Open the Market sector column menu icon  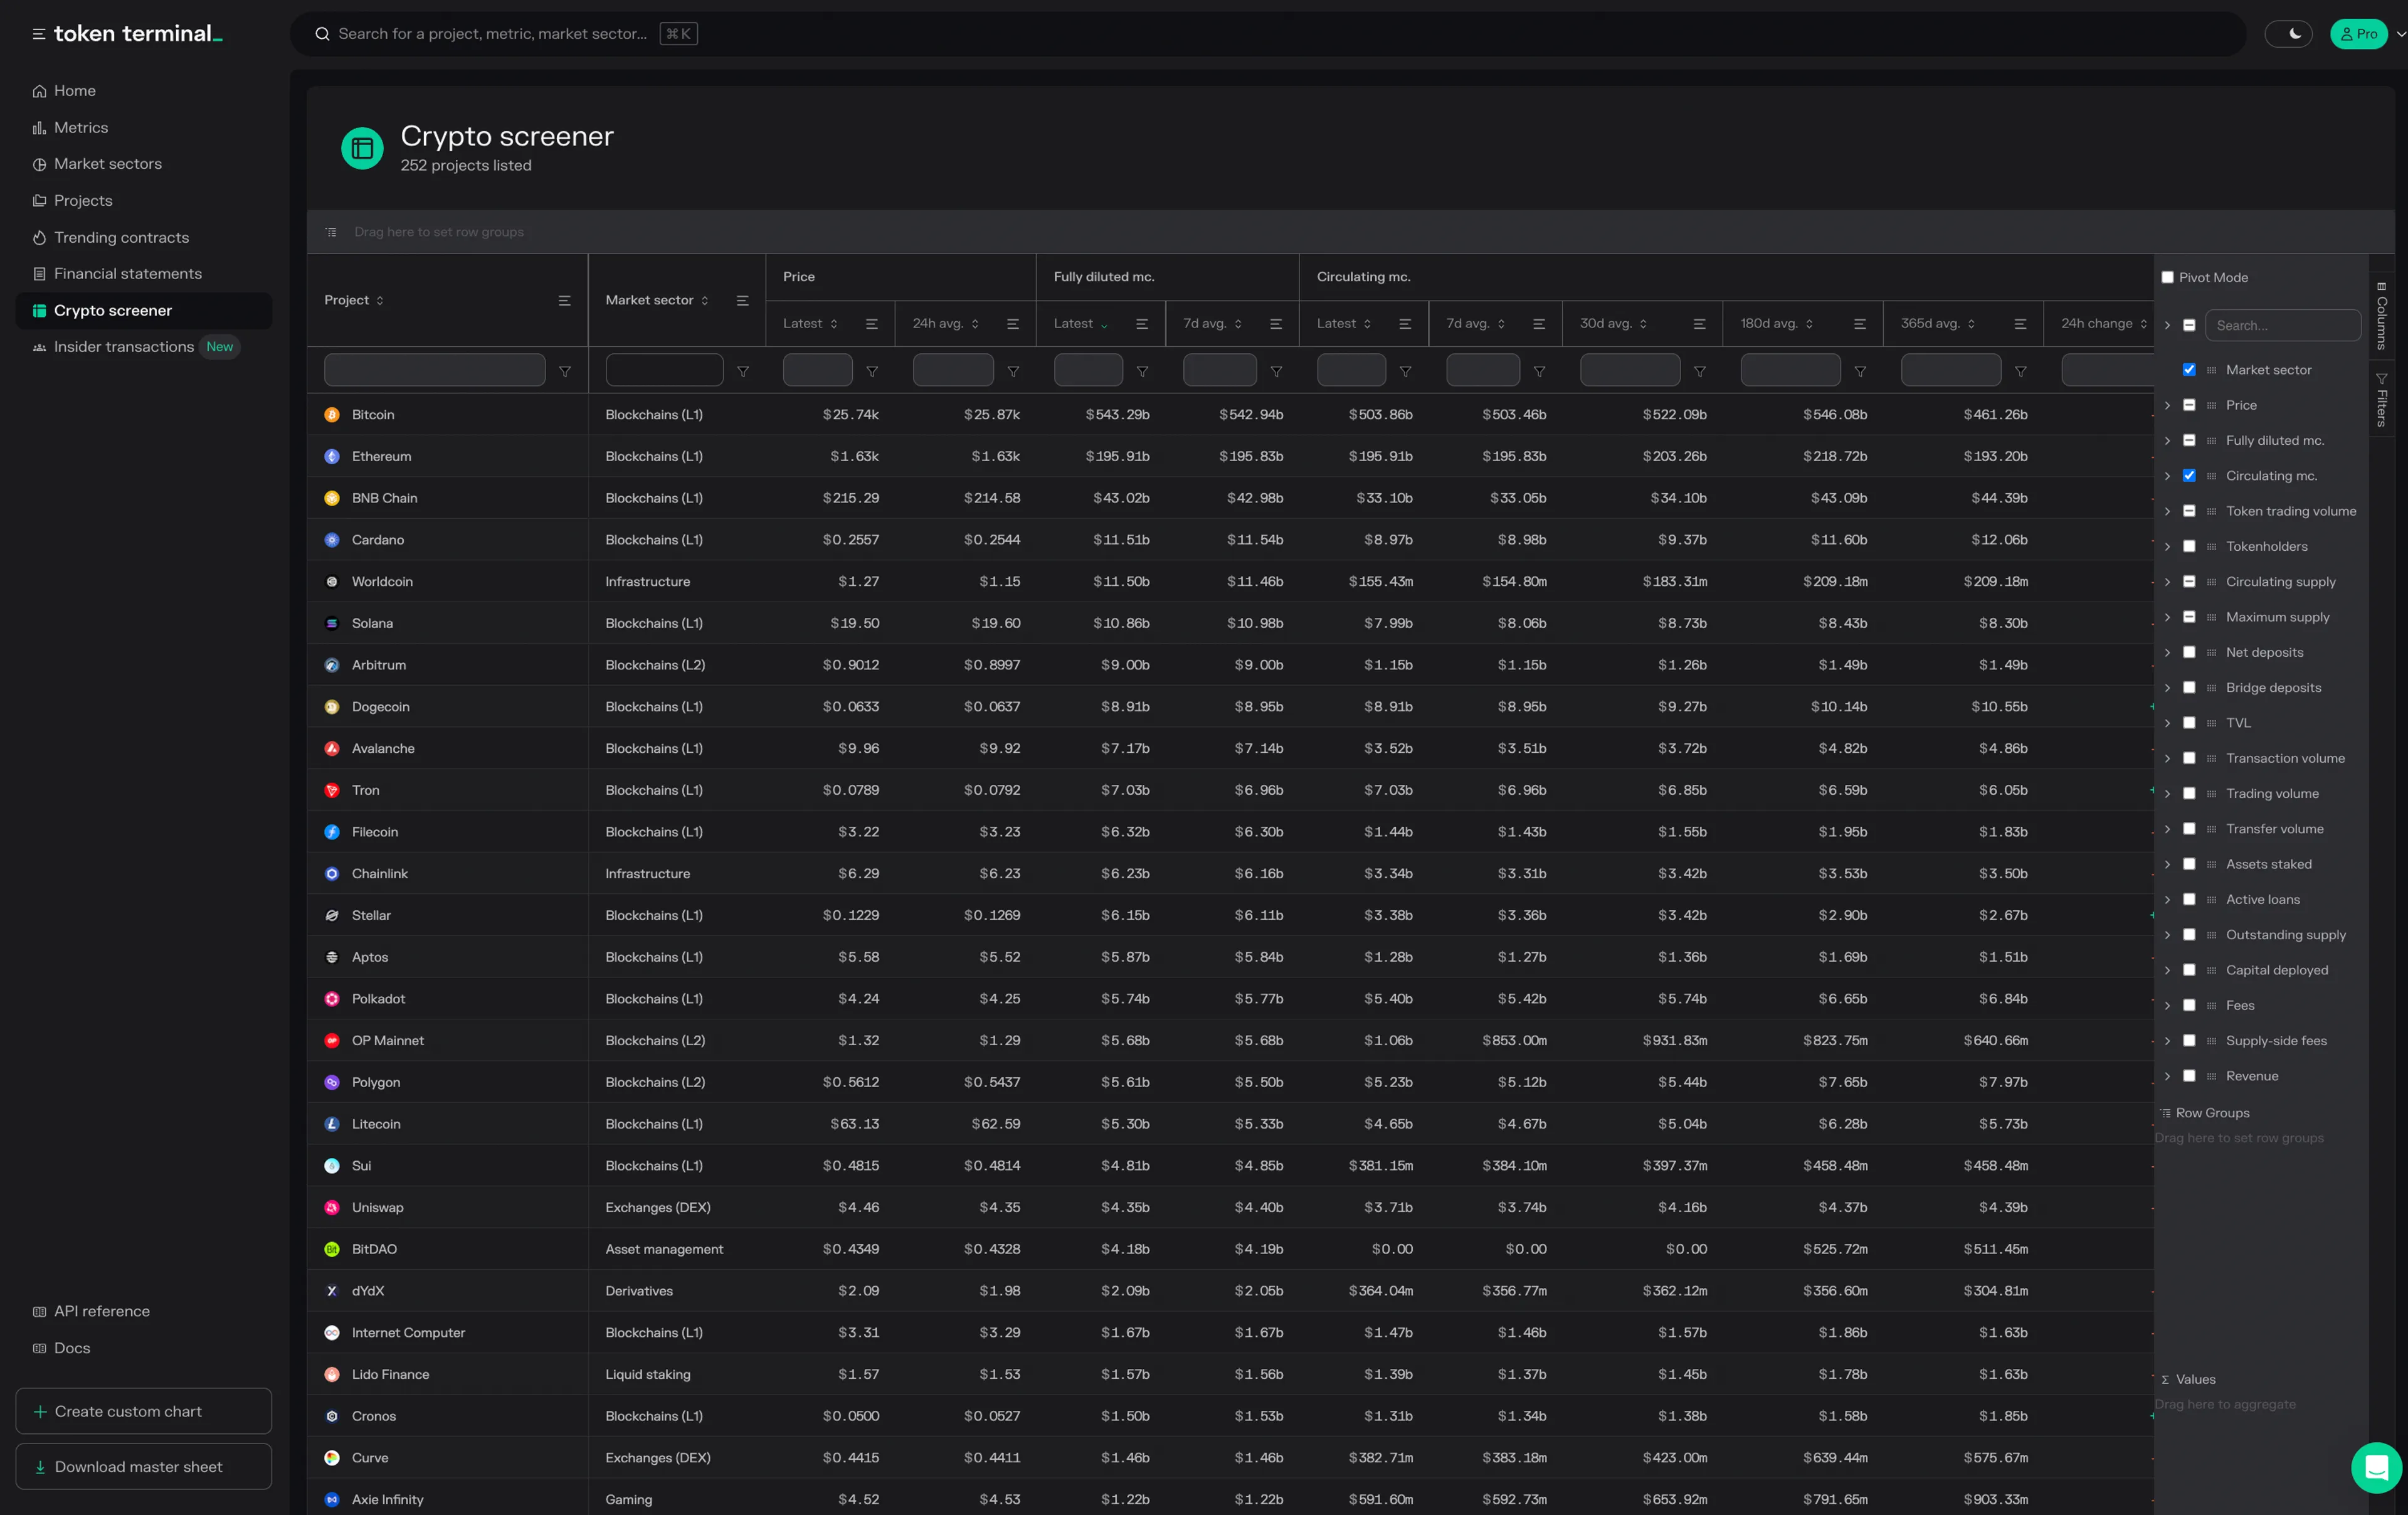[x=742, y=300]
